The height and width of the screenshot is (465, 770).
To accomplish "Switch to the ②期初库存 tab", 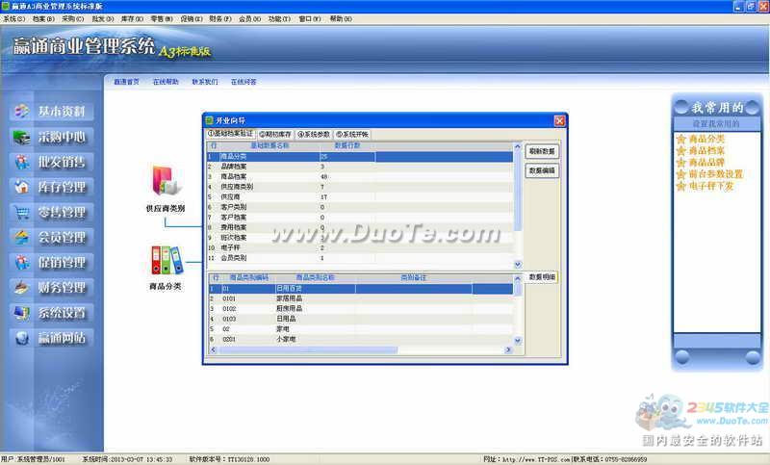I will click(275, 135).
